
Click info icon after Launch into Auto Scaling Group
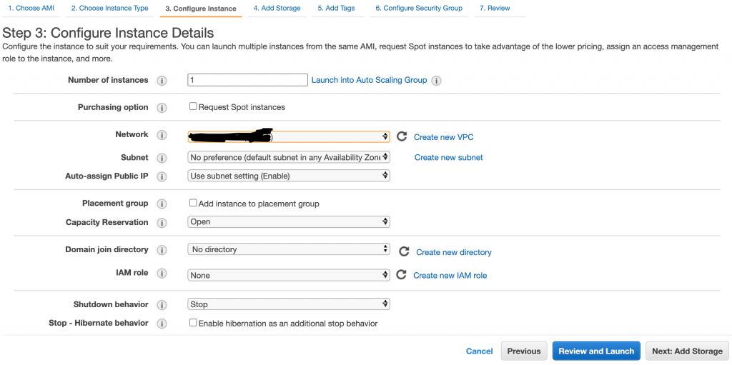click(436, 81)
